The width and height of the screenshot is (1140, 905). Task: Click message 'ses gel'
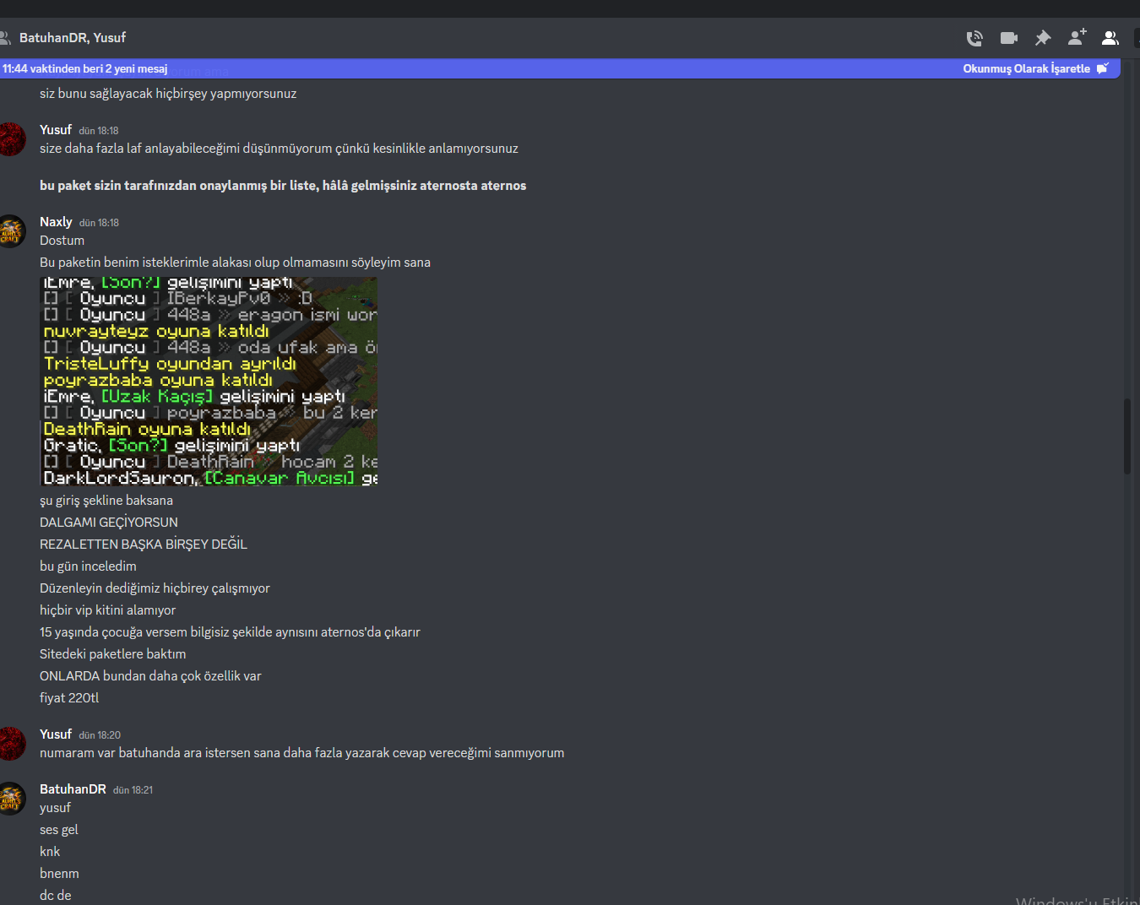tap(59, 830)
